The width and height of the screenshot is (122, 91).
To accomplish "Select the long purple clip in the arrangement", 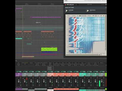I will click(45, 17).
